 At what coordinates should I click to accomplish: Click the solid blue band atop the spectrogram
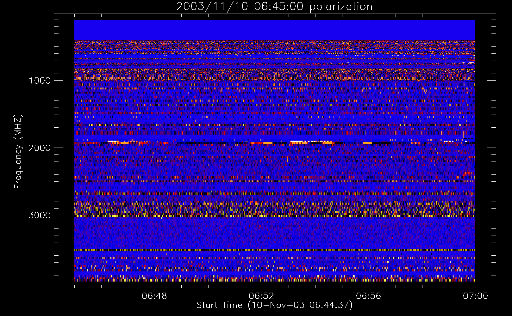click(275, 30)
